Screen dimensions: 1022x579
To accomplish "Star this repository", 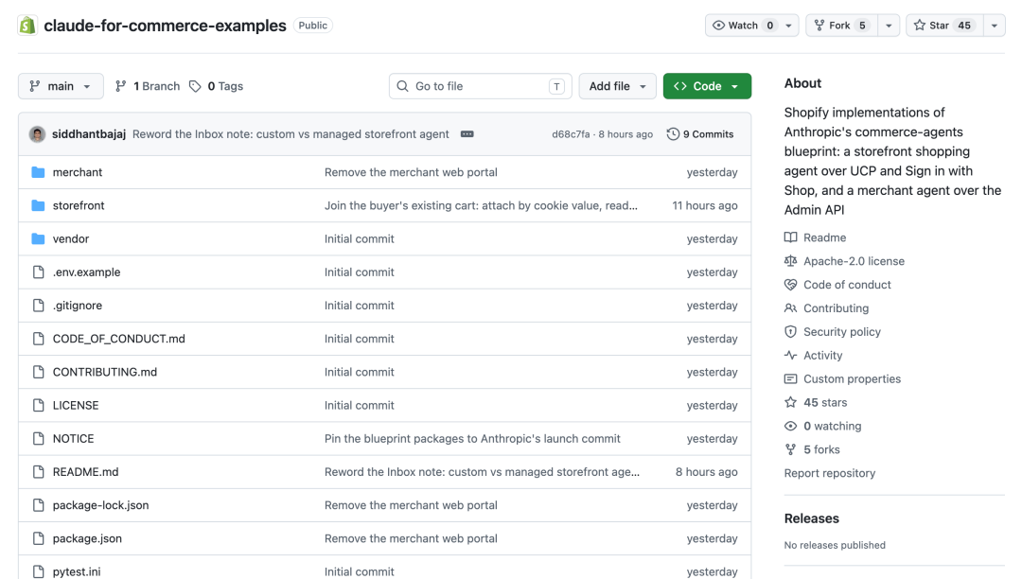I will tap(944, 26).
